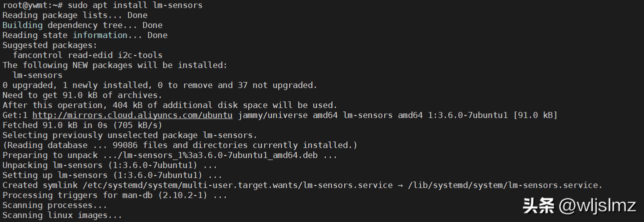
Task: Click the 'Building dependency tree... Done' line
Action: [x=83, y=25]
